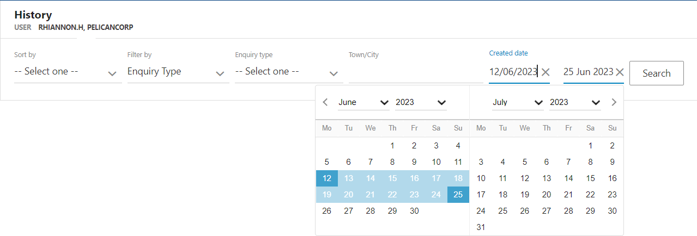This screenshot has height=236, width=697.
Task: Select June 25 range end date
Action: 458,195
